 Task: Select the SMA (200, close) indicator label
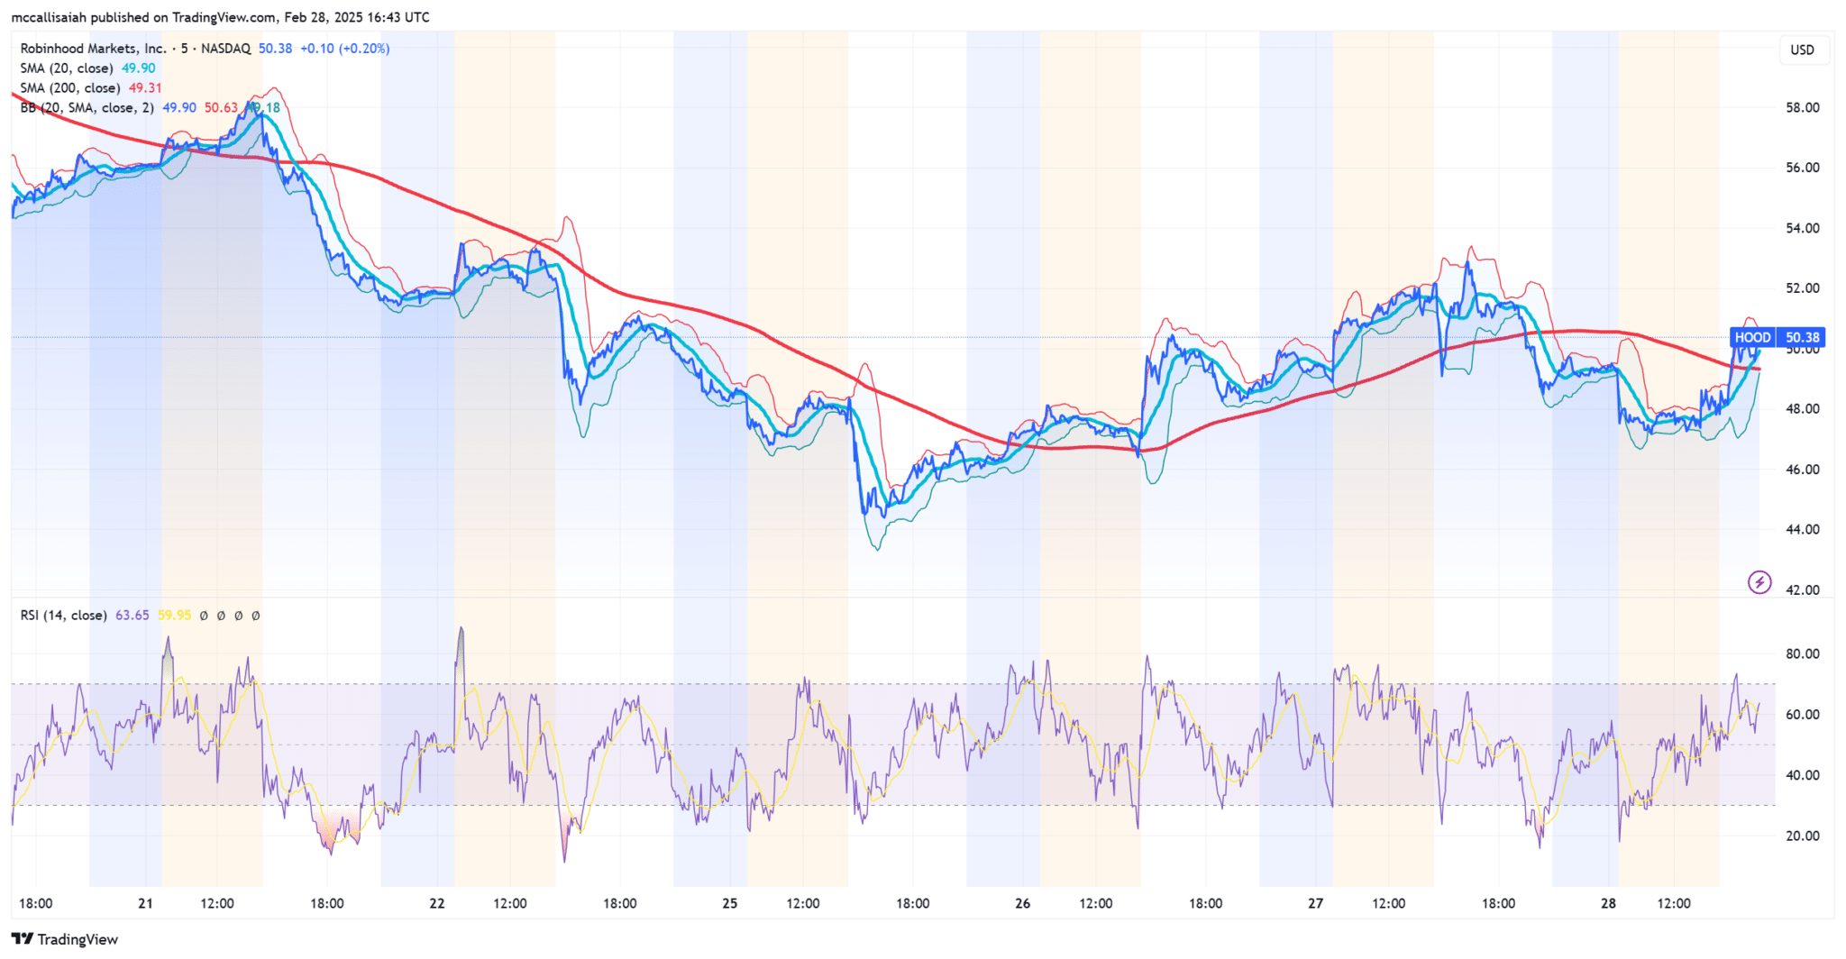(x=70, y=88)
